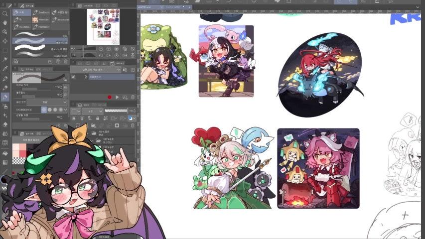Toggle the lock layer padlock icon
425x239 pixels.
[97, 118]
